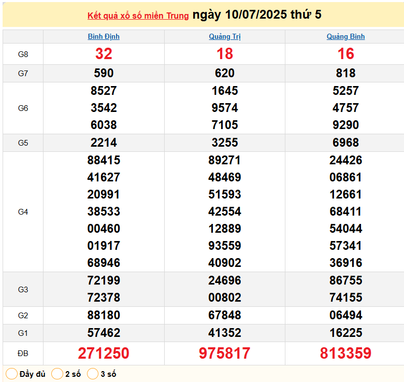Viewport: 404px width, 382px height.
Task: Click the G2 number 67848
Action: (225, 315)
